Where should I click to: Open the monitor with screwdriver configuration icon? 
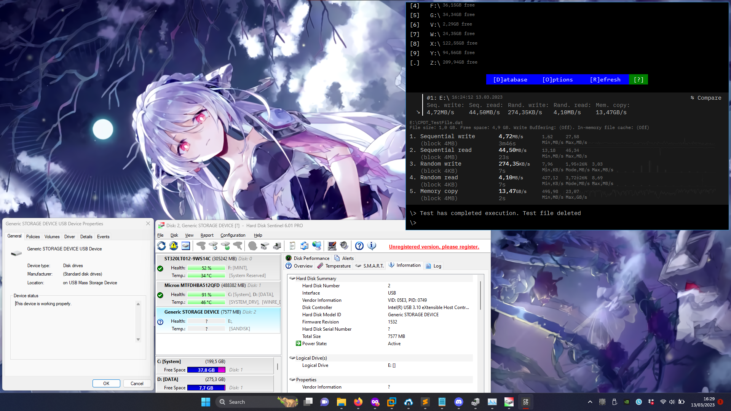pos(332,246)
